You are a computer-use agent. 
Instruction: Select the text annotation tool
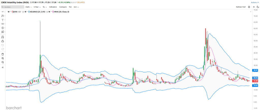coord(3,20)
